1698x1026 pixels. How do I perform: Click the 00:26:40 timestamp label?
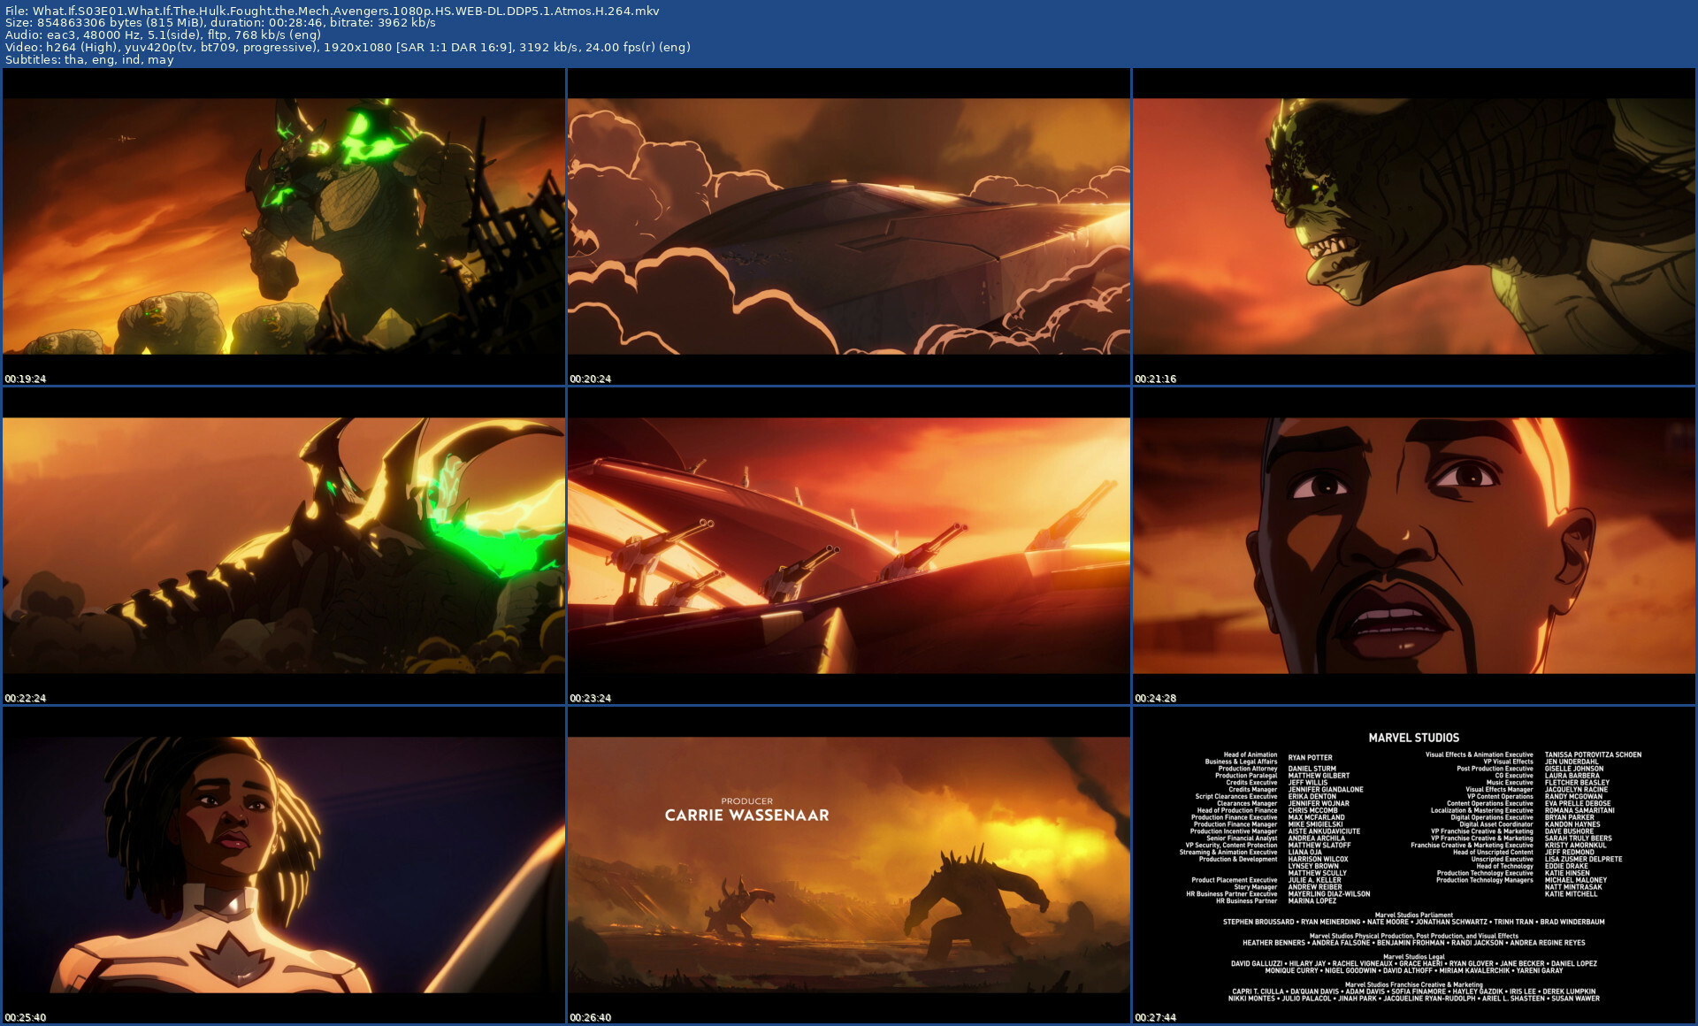click(x=591, y=1017)
